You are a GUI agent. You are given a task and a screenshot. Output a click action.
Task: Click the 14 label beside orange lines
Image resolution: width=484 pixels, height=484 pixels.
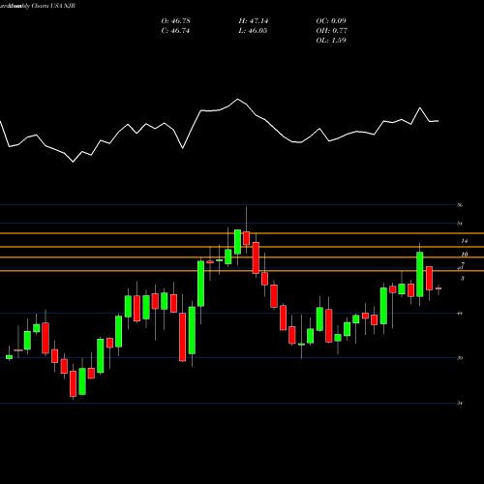pos(465,241)
